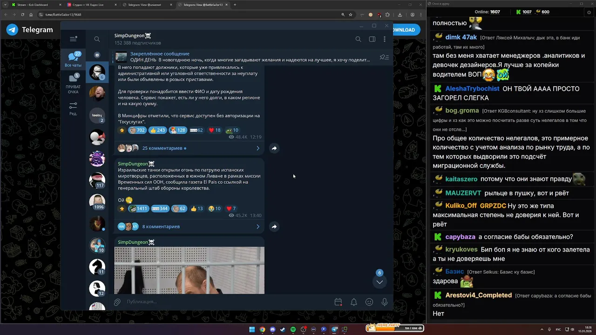Open the pinned messages list icon
596x335 pixels.
point(384,57)
